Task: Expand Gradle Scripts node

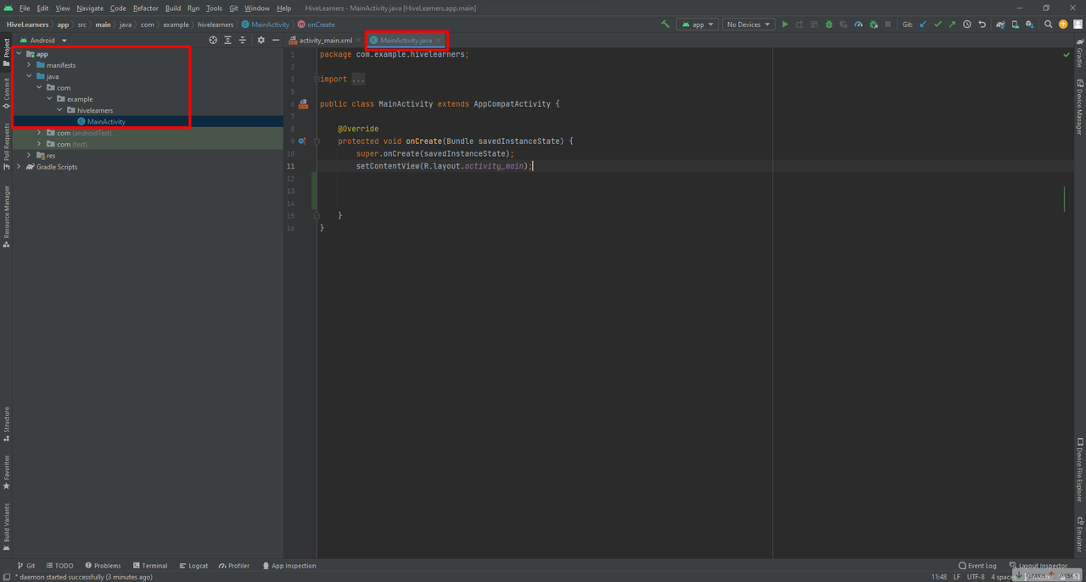Action: click(x=19, y=167)
